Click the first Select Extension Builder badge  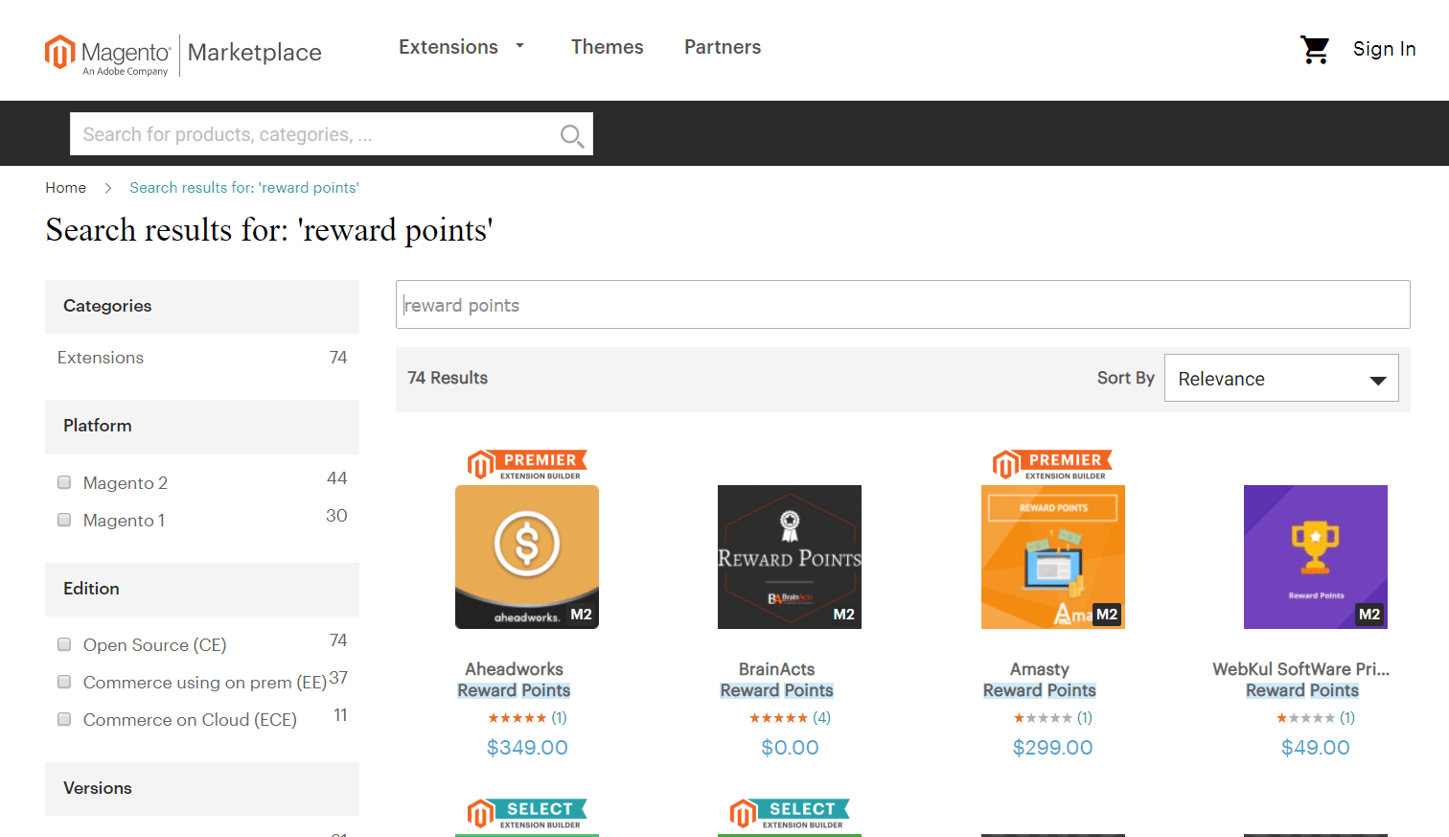(x=527, y=814)
